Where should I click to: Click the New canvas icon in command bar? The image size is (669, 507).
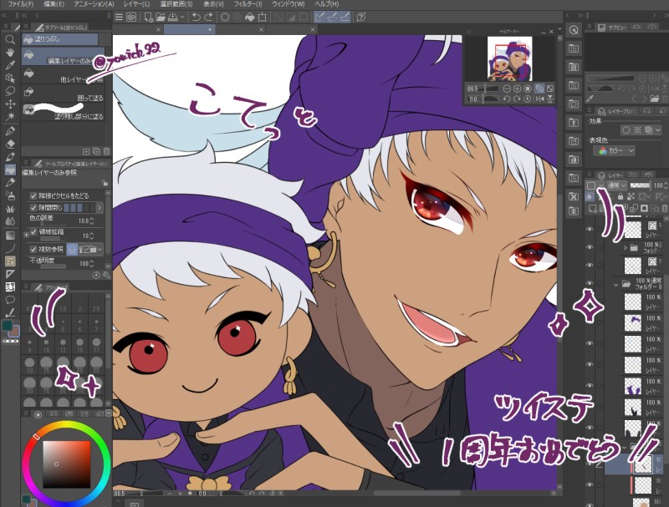pyautogui.click(x=148, y=17)
